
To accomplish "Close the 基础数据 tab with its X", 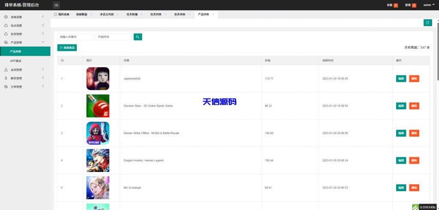I will click(x=91, y=15).
